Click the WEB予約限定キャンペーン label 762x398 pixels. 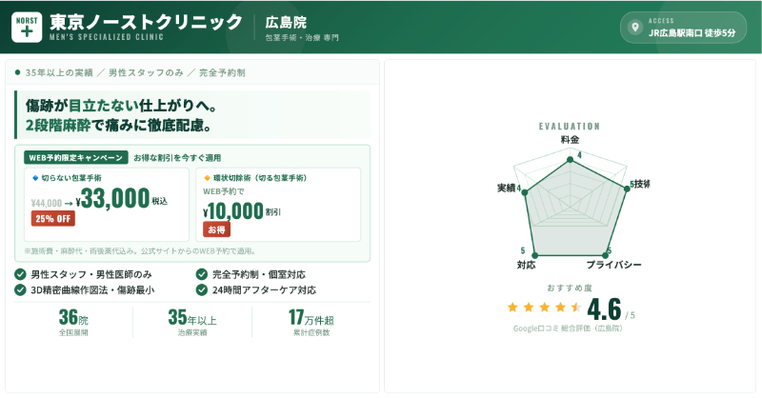pos(76,157)
